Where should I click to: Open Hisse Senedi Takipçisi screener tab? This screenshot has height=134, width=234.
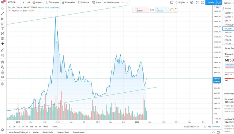point(19,133)
